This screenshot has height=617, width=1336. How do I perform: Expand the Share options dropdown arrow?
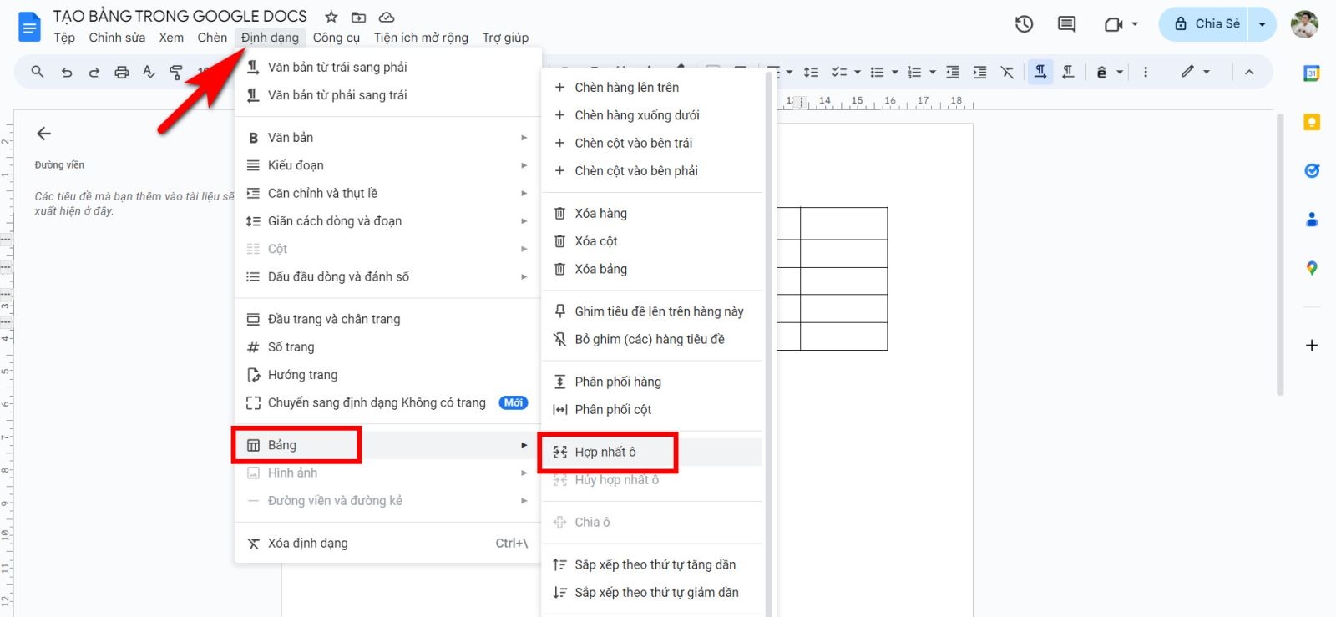tap(1262, 24)
